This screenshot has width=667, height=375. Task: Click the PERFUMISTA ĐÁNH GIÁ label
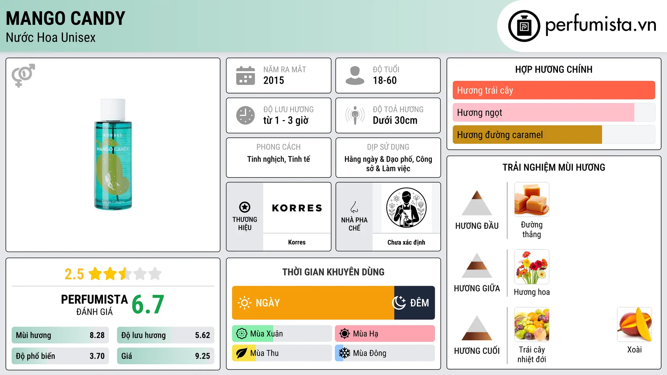pos(94,305)
